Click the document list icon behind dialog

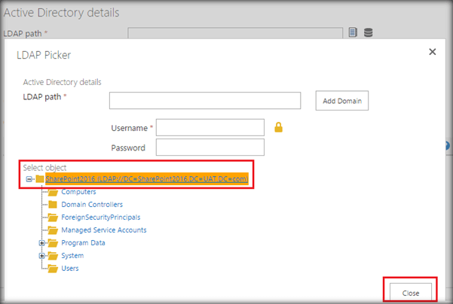[354, 32]
